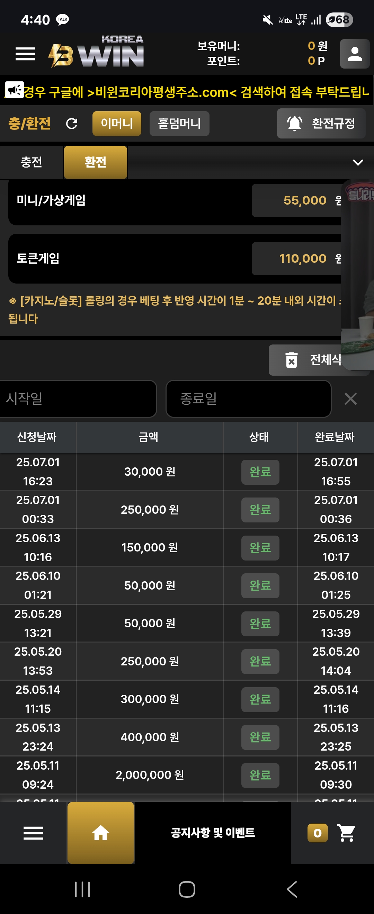Expand the chevron dropdown beside tabs
This screenshot has height=914, width=374.
(x=358, y=162)
